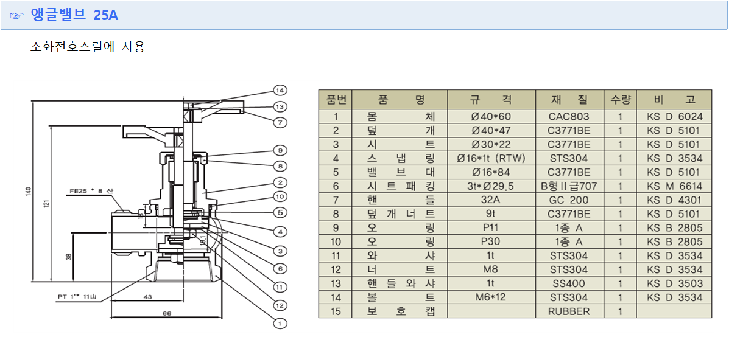Click callout balloon 13 on the diagram
The height and width of the screenshot is (354, 729).
(280, 106)
